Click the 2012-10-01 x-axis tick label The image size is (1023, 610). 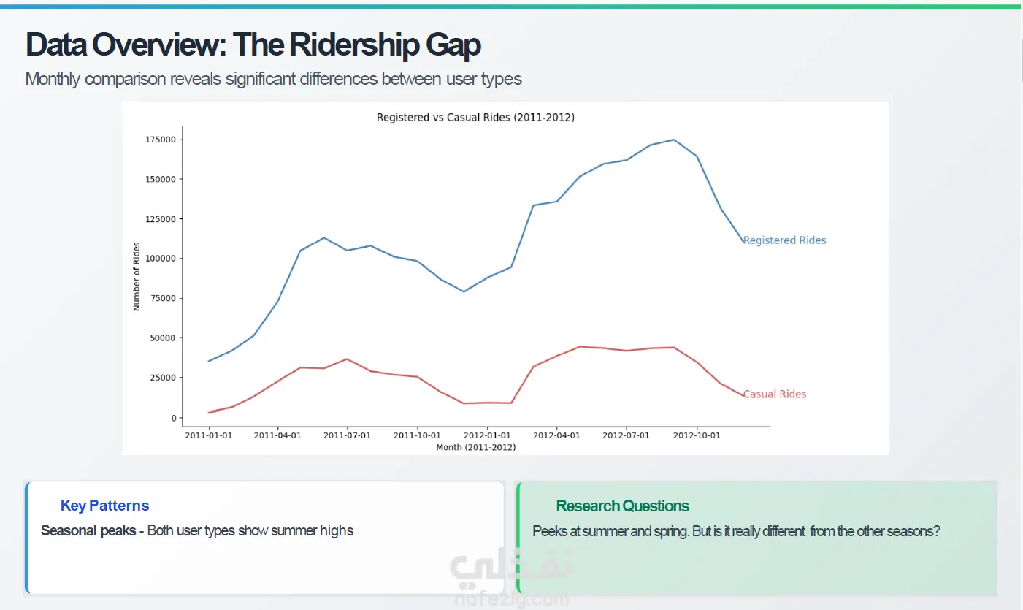(697, 435)
